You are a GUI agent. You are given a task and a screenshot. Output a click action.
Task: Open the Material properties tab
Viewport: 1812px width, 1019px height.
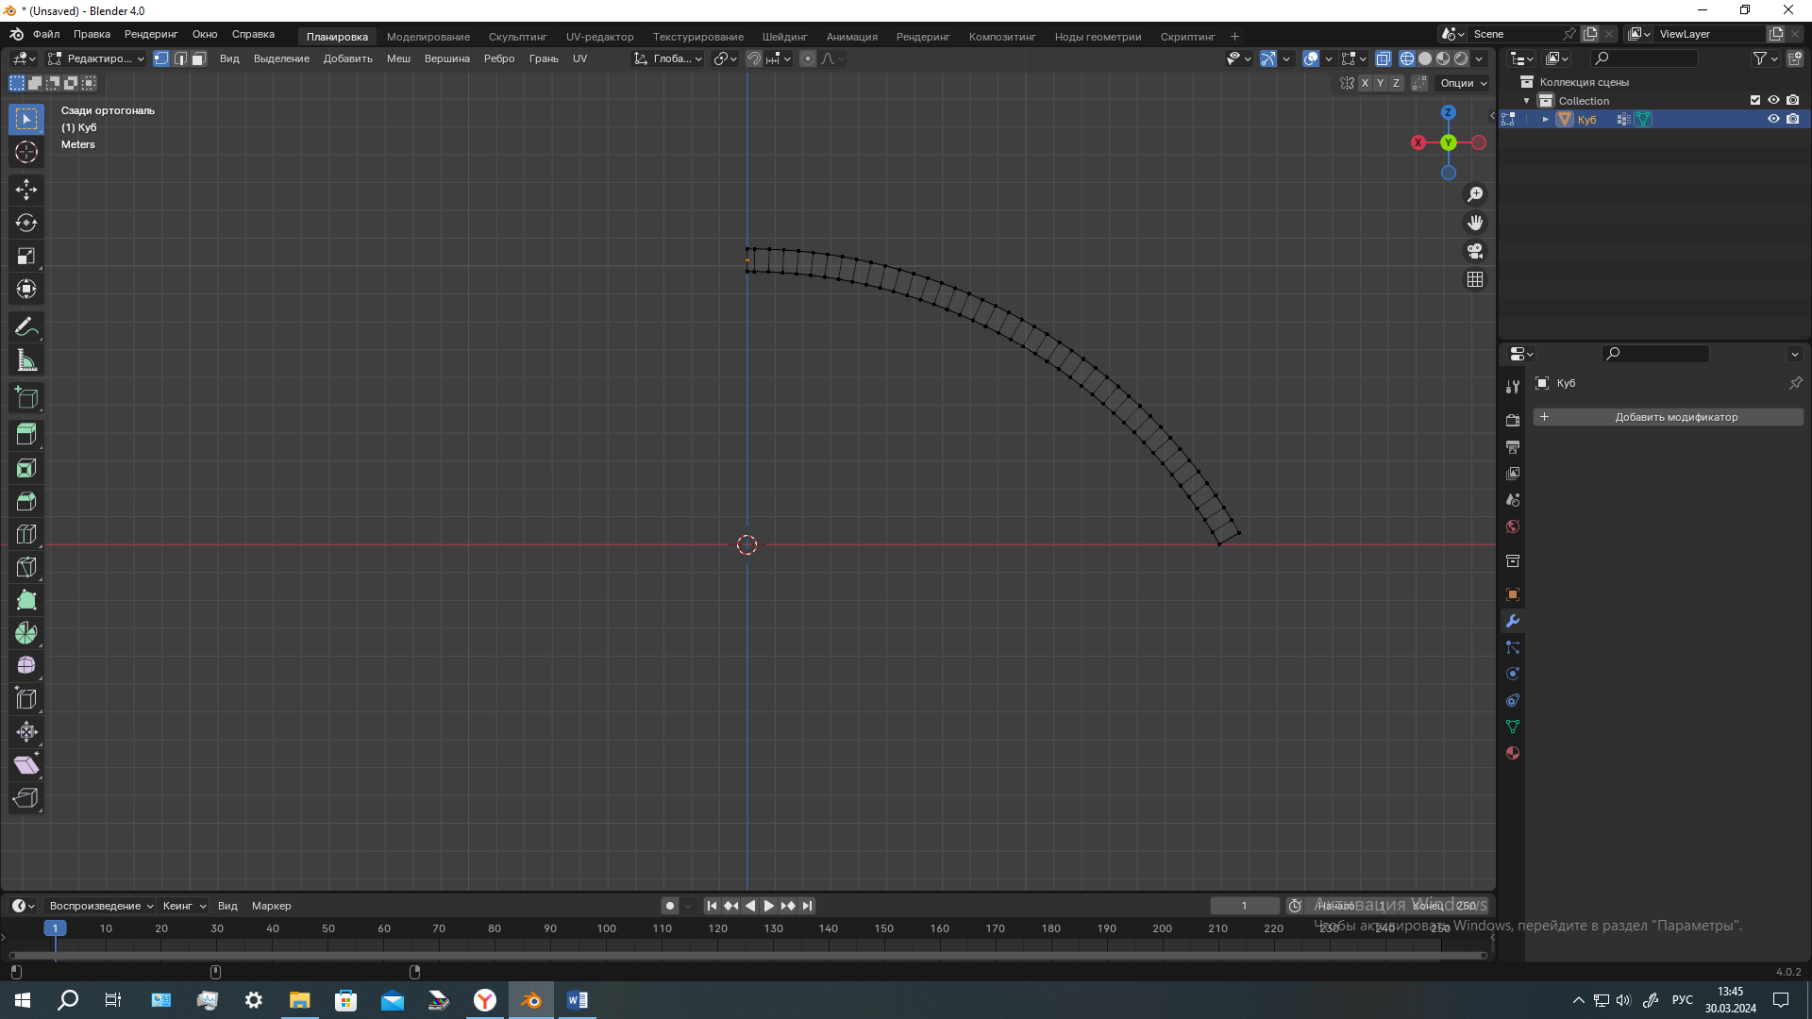tap(1513, 753)
